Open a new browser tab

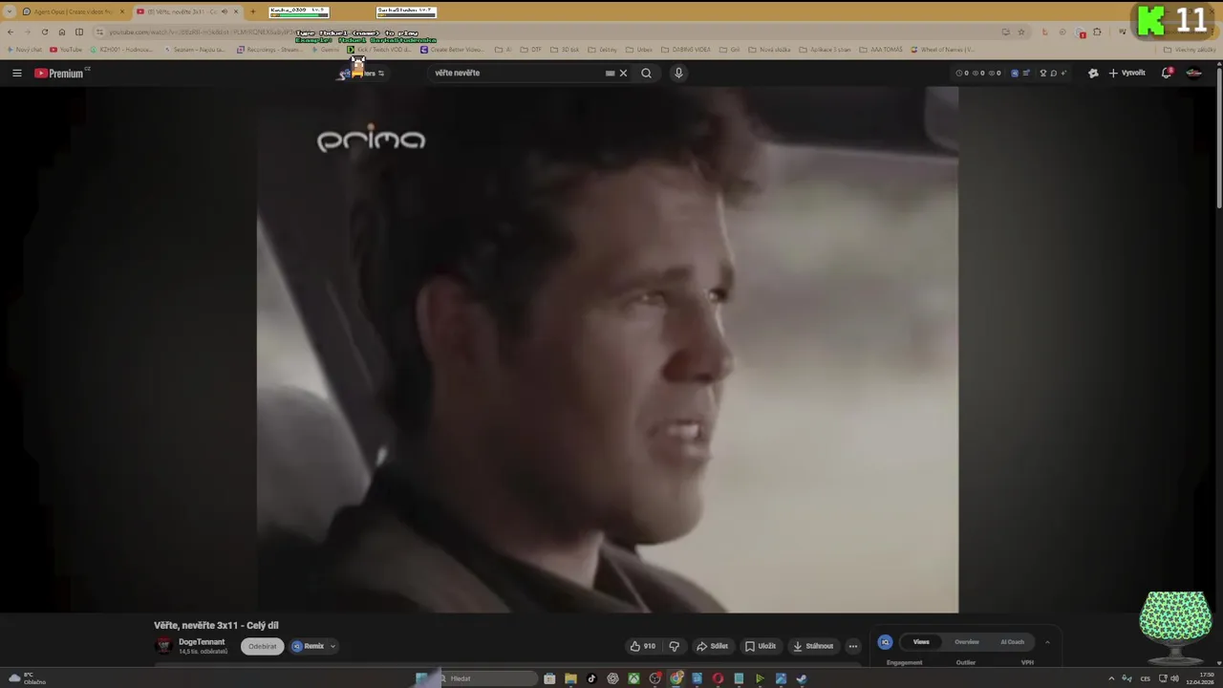click(x=252, y=11)
